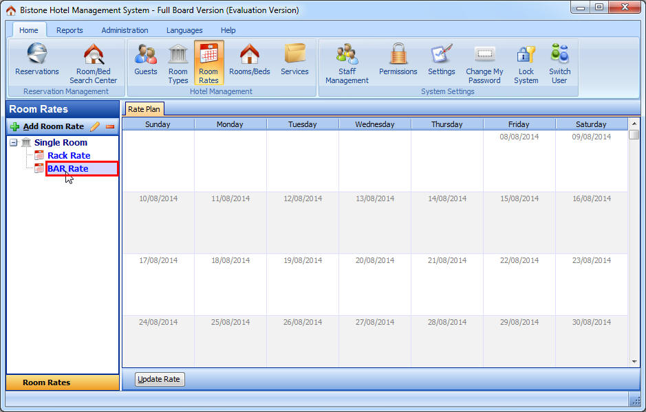Click the calendar scrollbar down arrow

click(634, 361)
